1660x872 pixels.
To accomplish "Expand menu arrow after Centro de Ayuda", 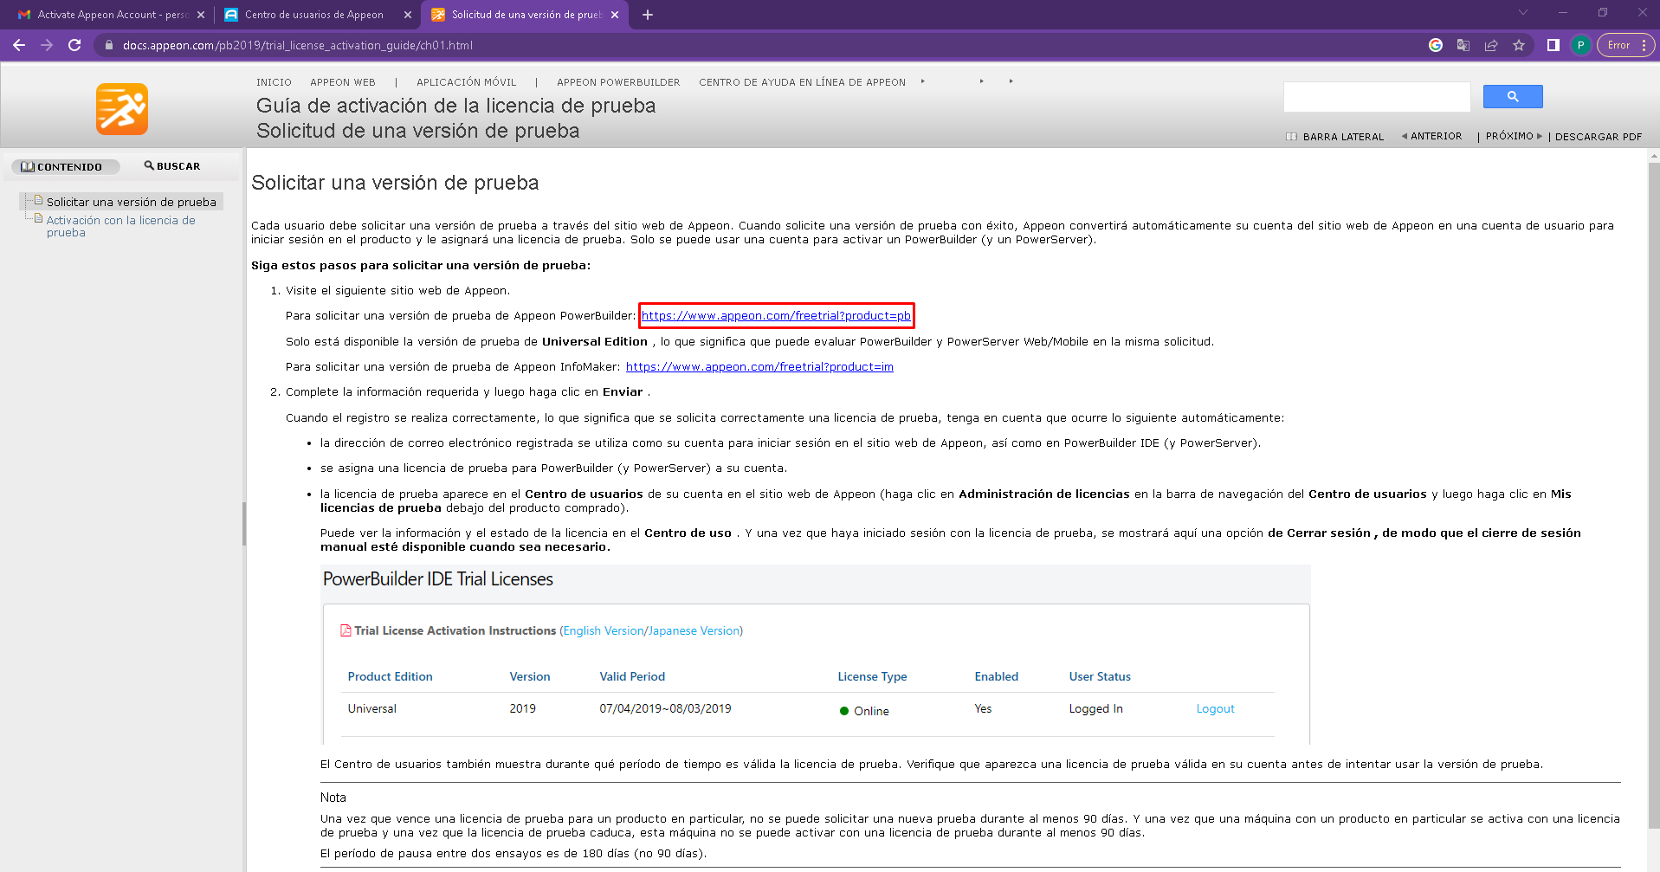I will click(x=923, y=81).
